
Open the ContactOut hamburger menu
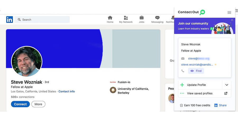click(x=229, y=12)
